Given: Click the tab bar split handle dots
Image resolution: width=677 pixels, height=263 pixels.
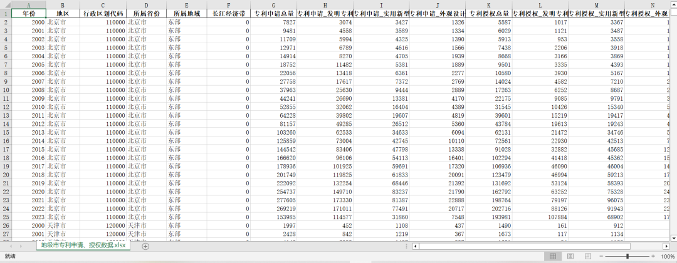Looking at the screenshot, I should click(407, 246).
